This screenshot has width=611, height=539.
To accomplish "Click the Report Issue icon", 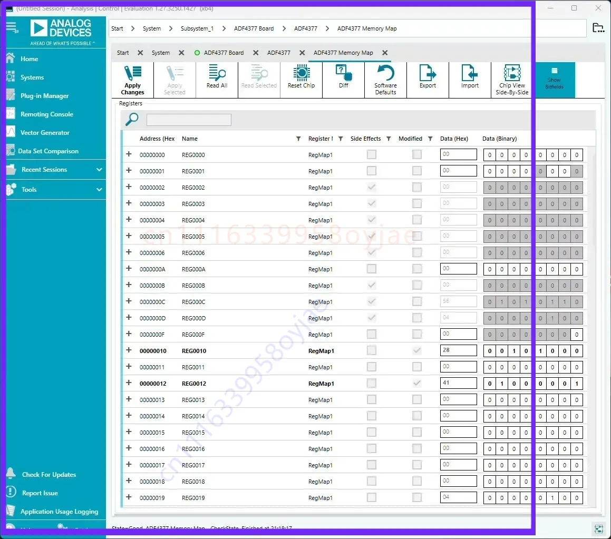I will tap(11, 492).
